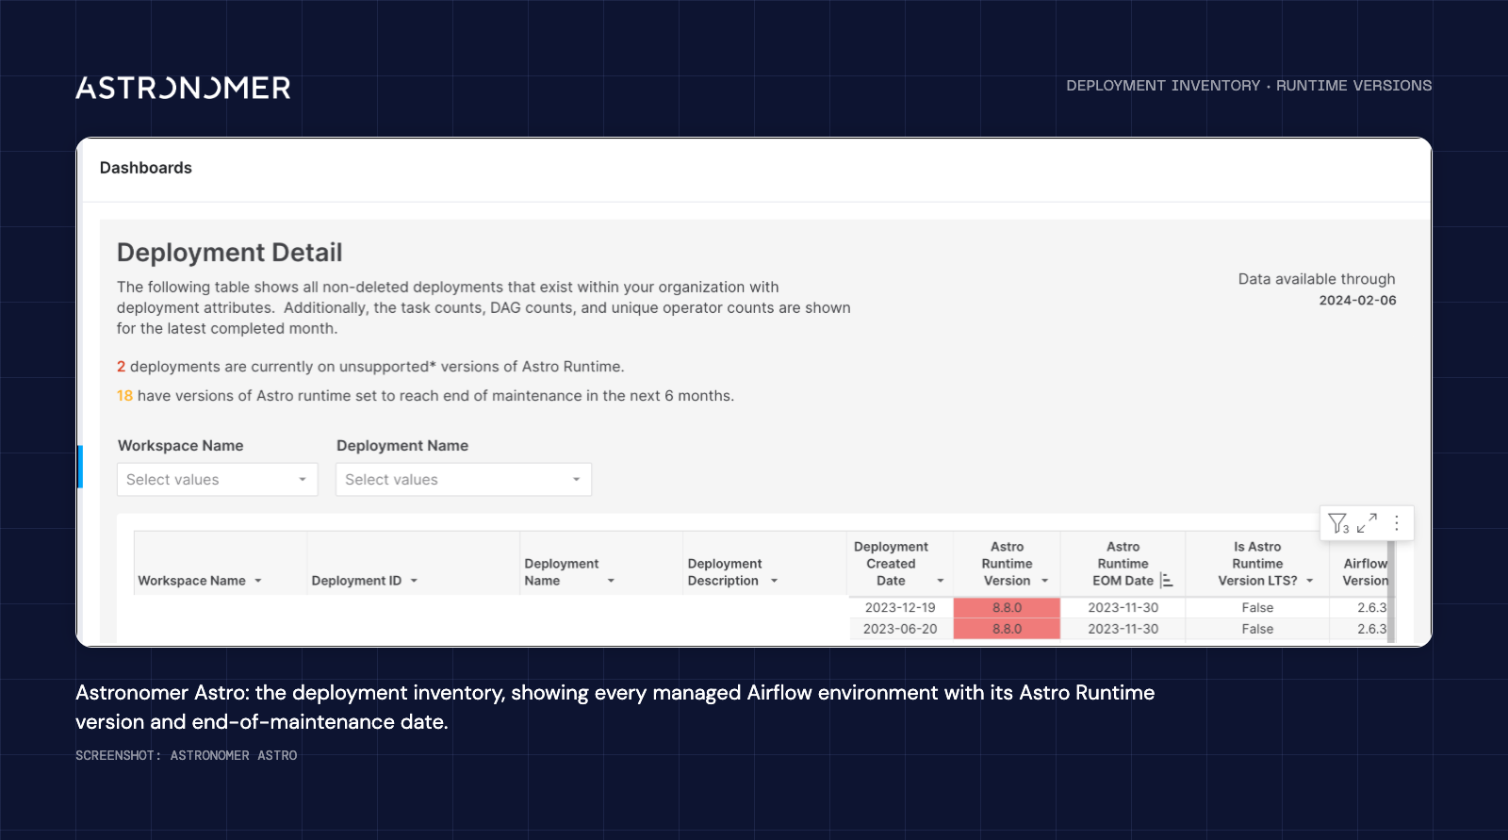1508x840 pixels.
Task: Click the red 8.8.0 cell in the 2023-12-19 row
Action: pos(1007,608)
